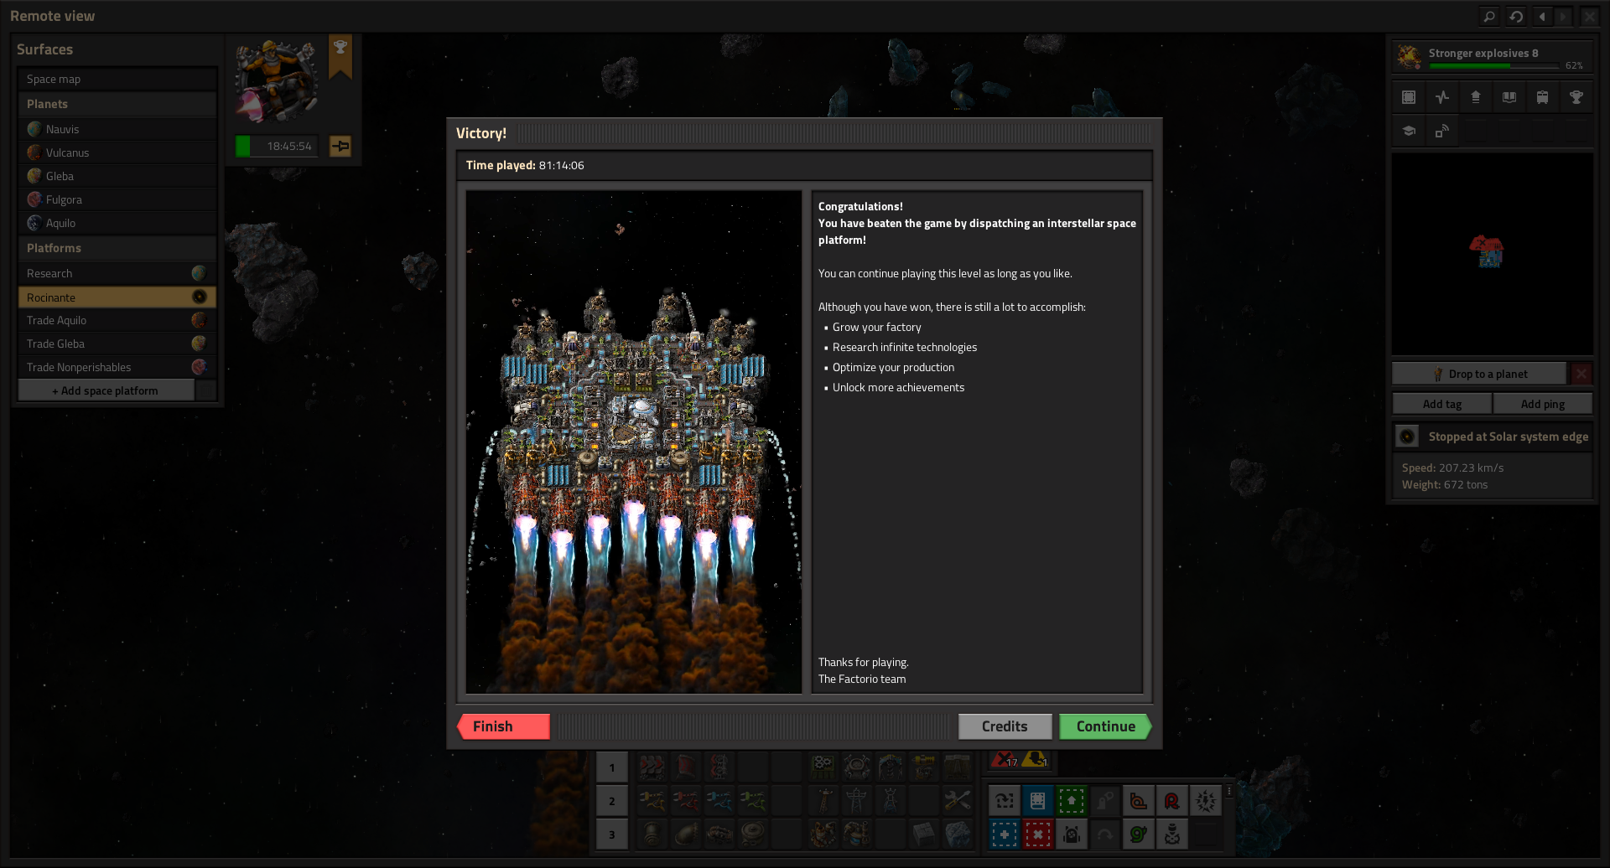
Task: Click Add space platform
Action: point(106,390)
